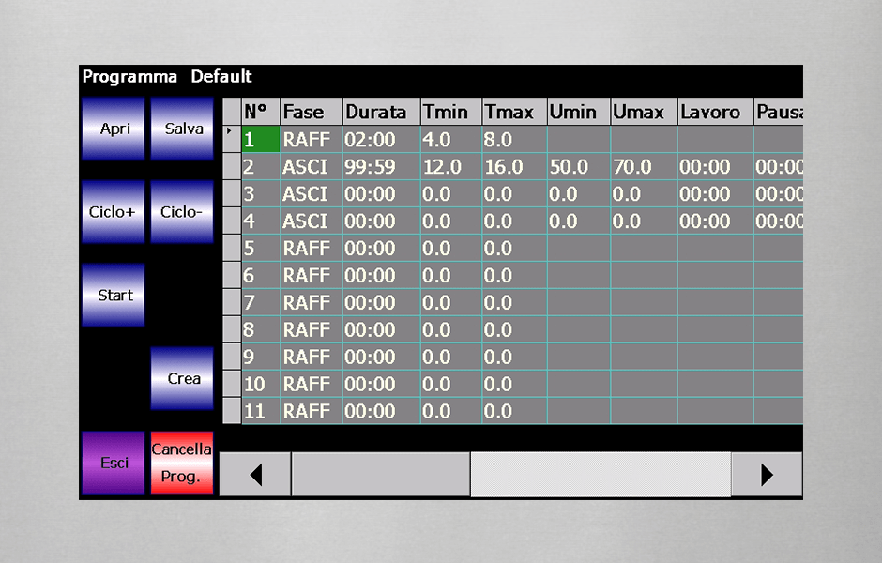This screenshot has height=563, width=882.
Task: Select Tmin cell 0.0 in row 7
Action: click(451, 302)
